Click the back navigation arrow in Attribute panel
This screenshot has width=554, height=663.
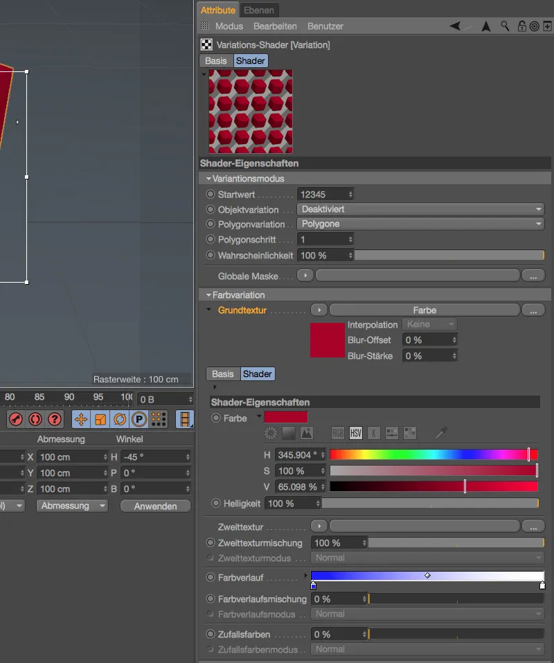(x=454, y=25)
